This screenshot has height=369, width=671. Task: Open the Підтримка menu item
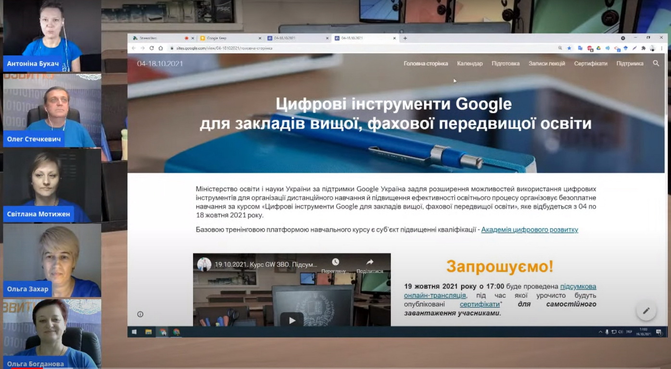click(x=630, y=63)
